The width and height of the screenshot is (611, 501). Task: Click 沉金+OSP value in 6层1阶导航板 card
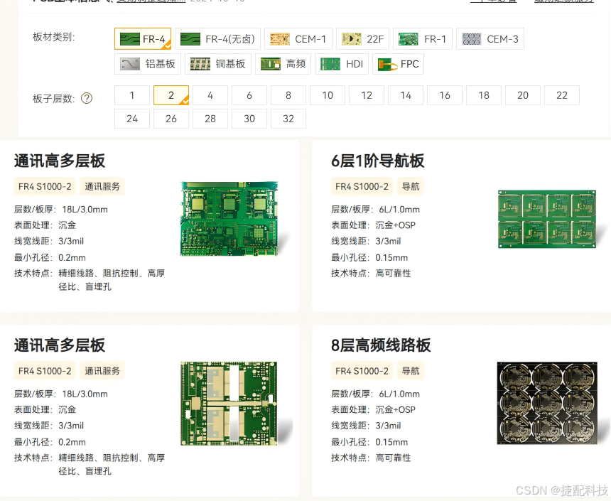(x=396, y=225)
